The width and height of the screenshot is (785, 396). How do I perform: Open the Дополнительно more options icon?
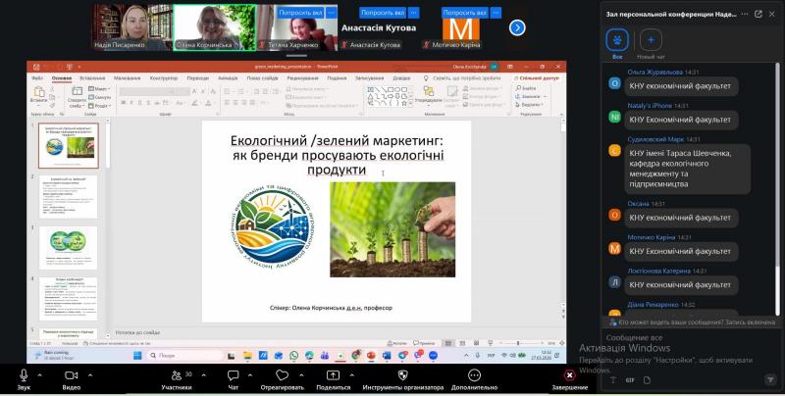click(475, 374)
